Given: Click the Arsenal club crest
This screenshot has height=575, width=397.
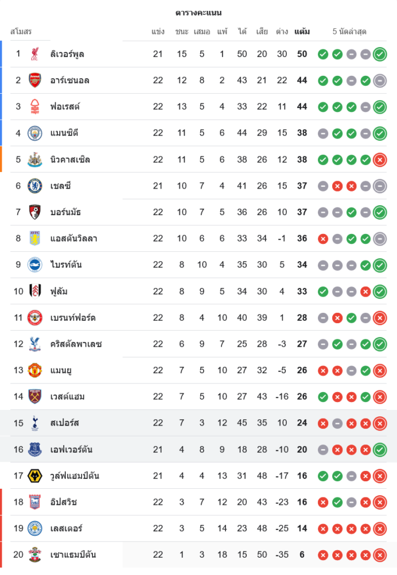Looking at the screenshot, I should pyautogui.click(x=35, y=80).
